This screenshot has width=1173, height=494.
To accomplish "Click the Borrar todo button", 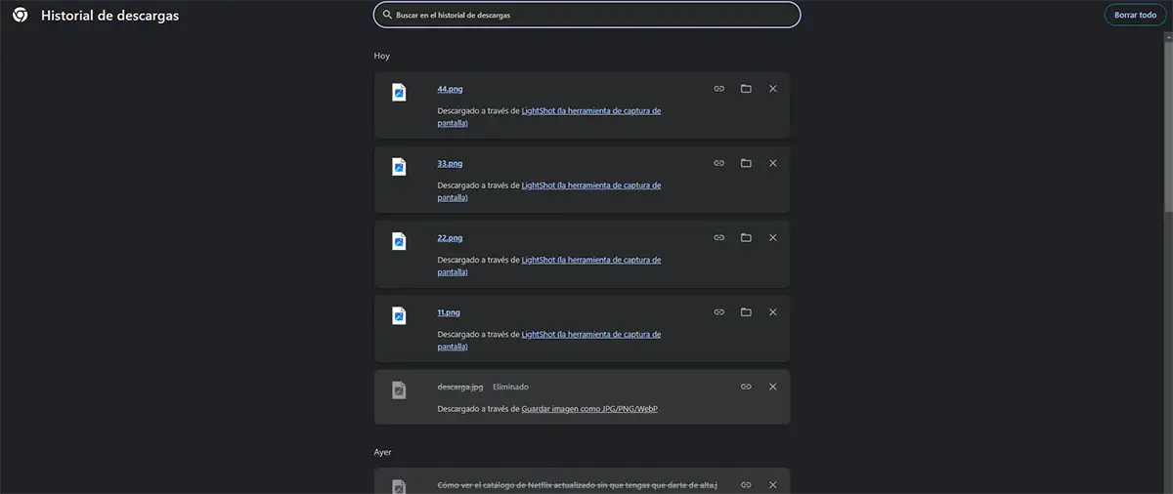I will tap(1135, 15).
